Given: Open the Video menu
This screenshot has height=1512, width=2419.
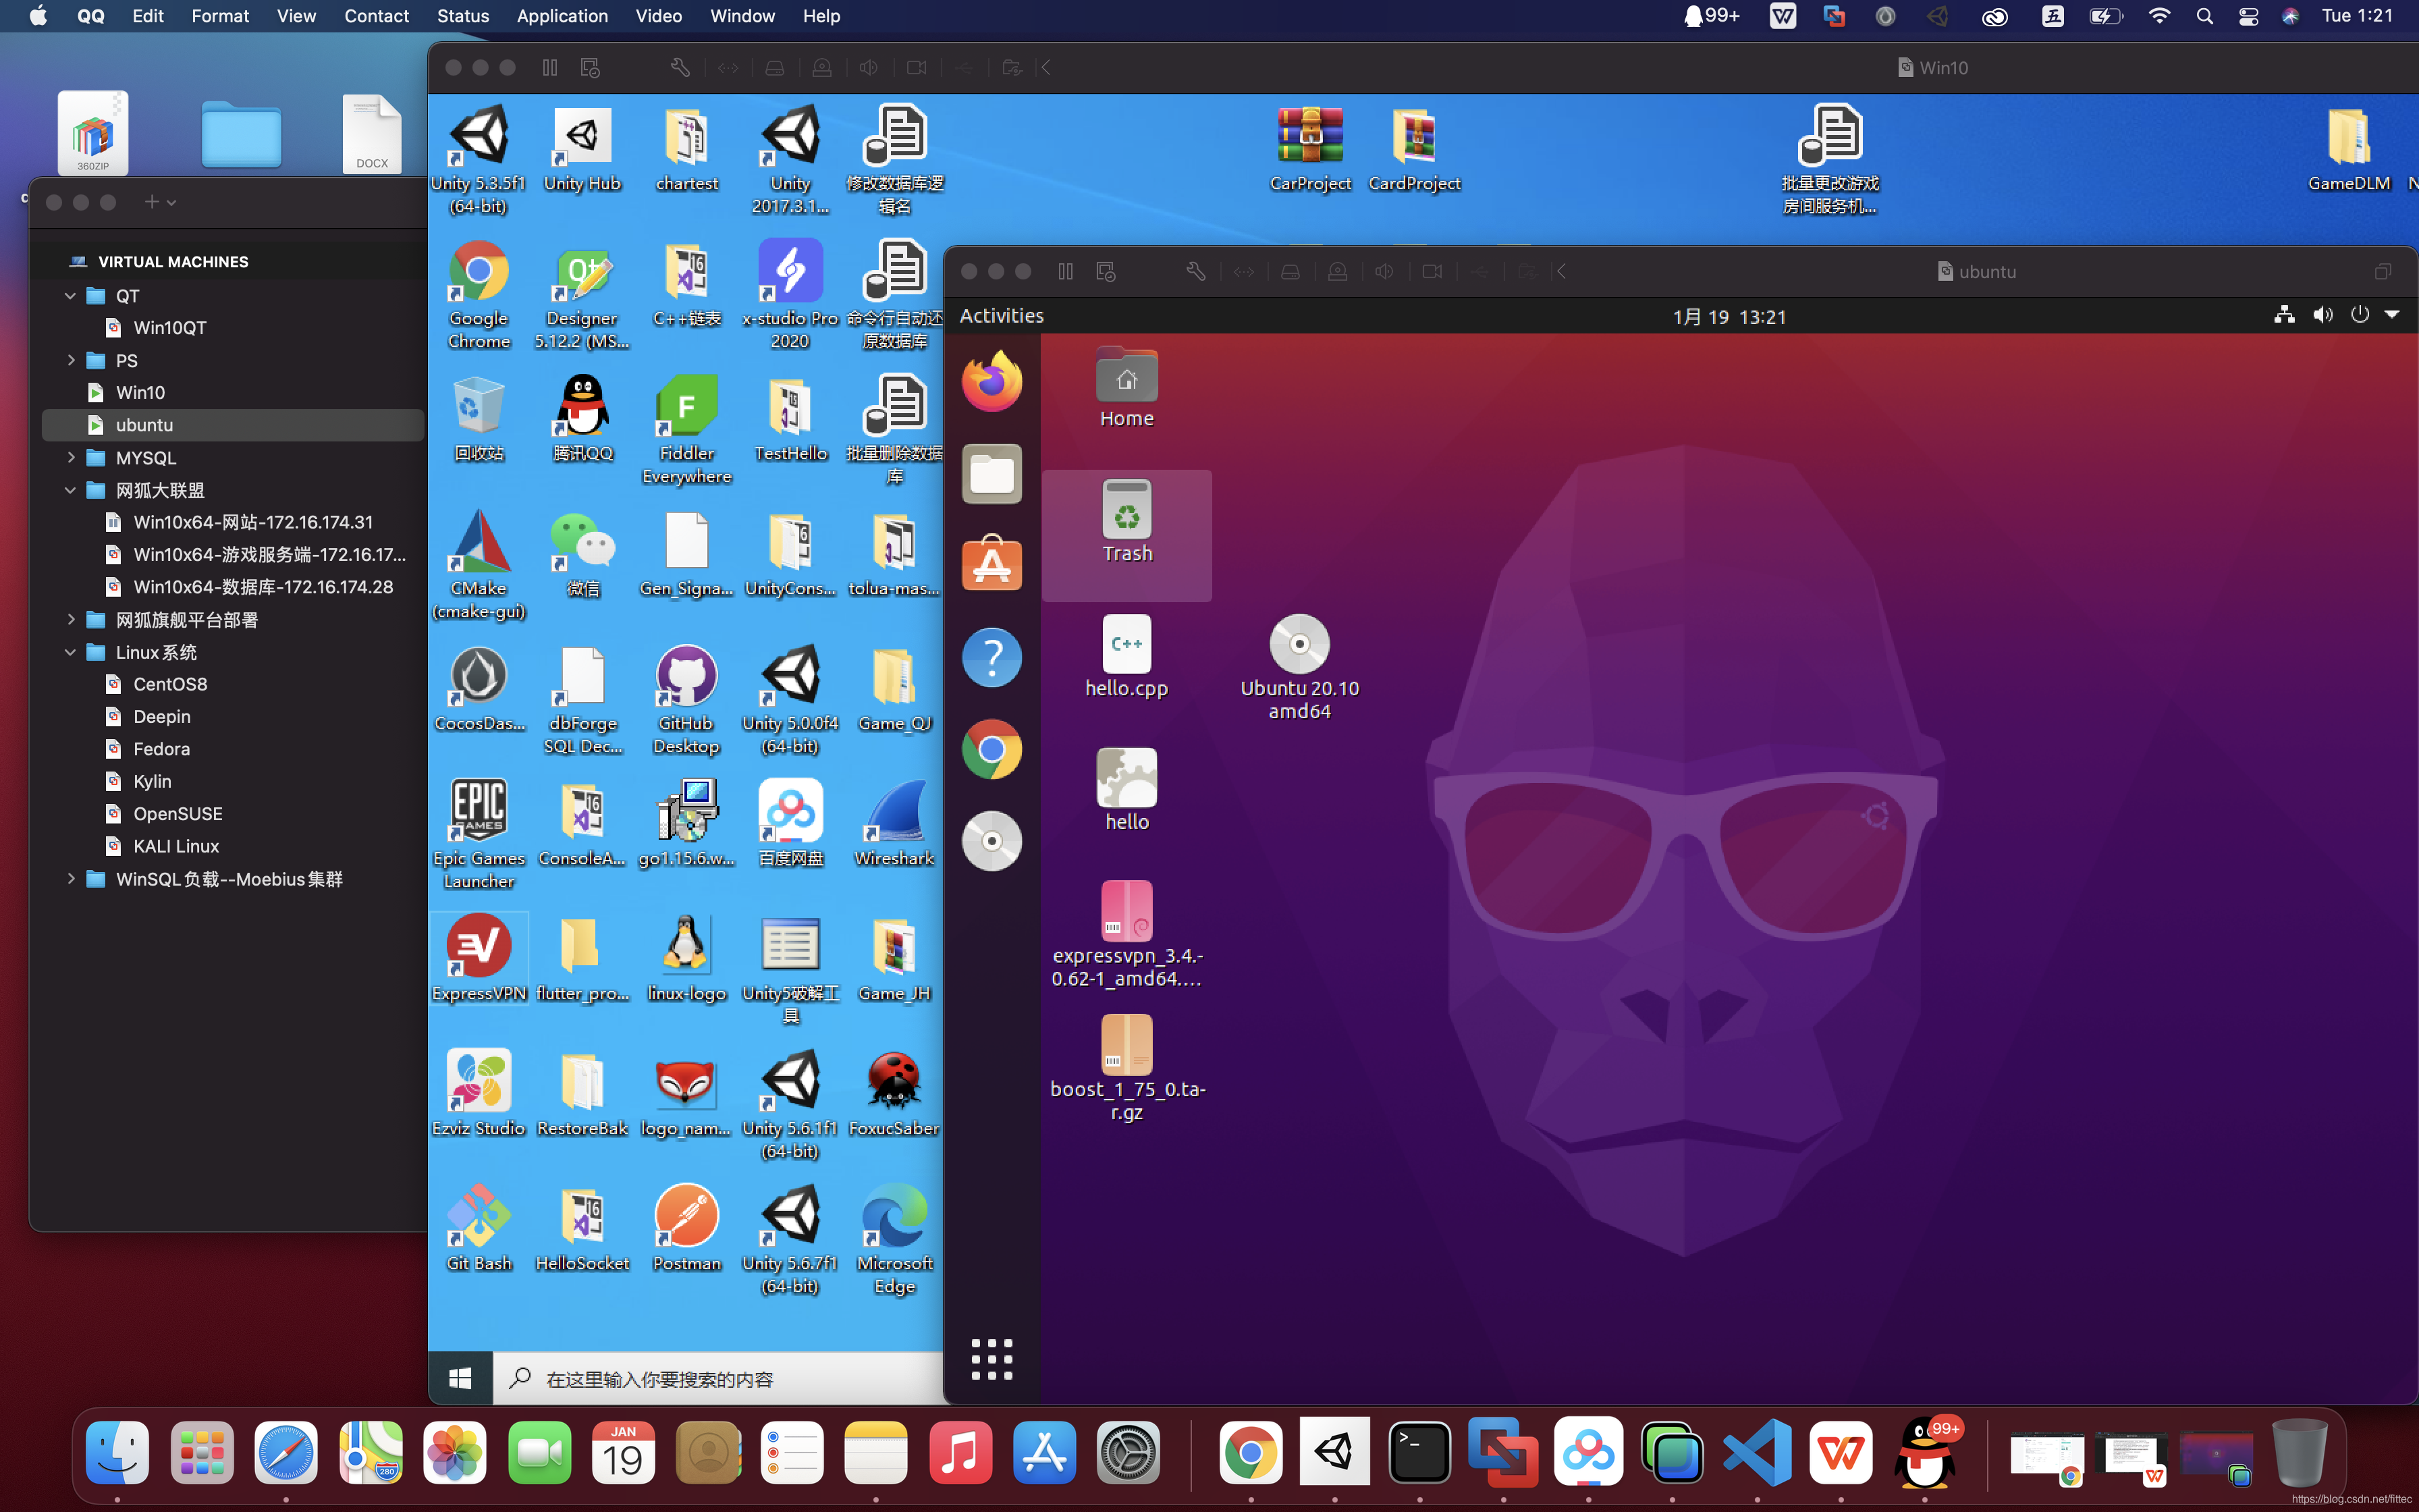Looking at the screenshot, I should coord(659,16).
